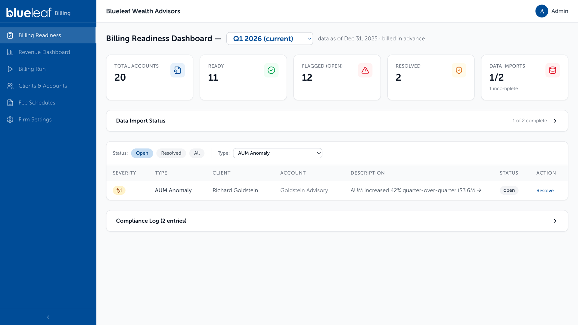Click Richard Goldstein client cell
The height and width of the screenshot is (325, 578).
235,190
